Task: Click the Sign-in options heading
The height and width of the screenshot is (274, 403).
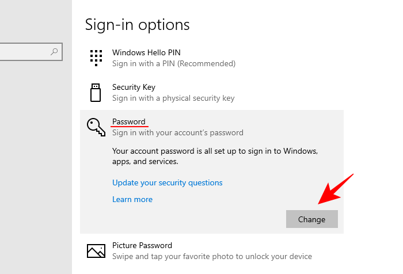Action: click(137, 25)
